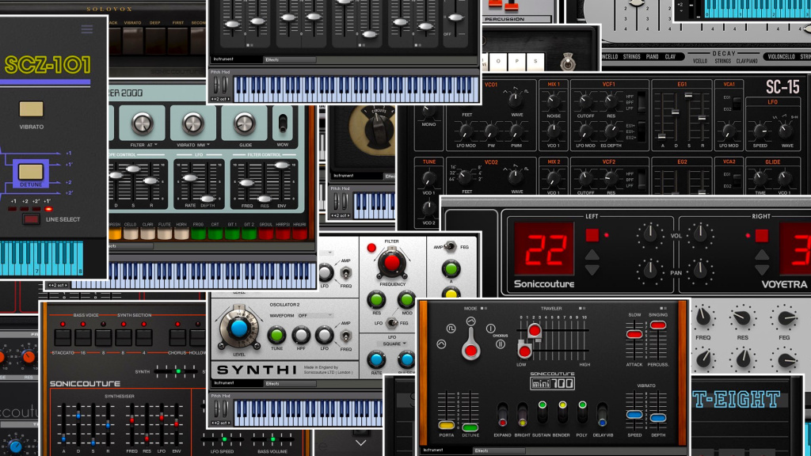Click SC-15 LFO SPEED knob
The height and width of the screenshot is (456, 811).
tap(760, 131)
